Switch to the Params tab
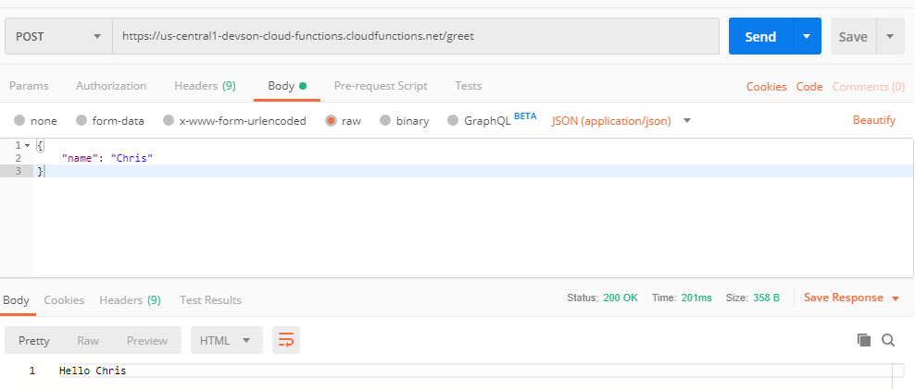The image size is (915, 389). [30, 86]
